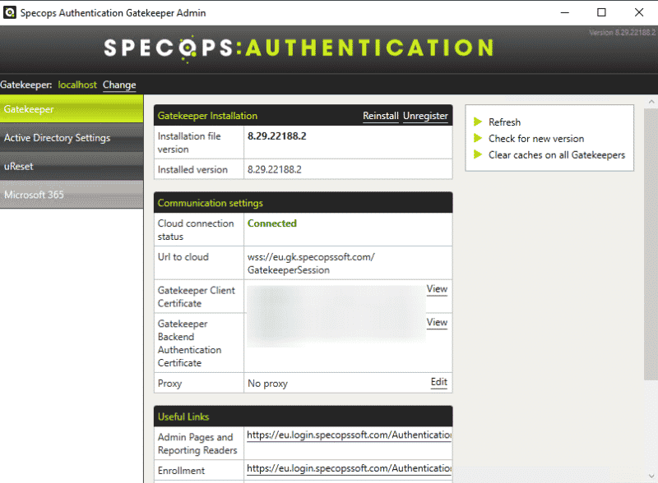Click the Specops app icon in title bar

[11, 12]
